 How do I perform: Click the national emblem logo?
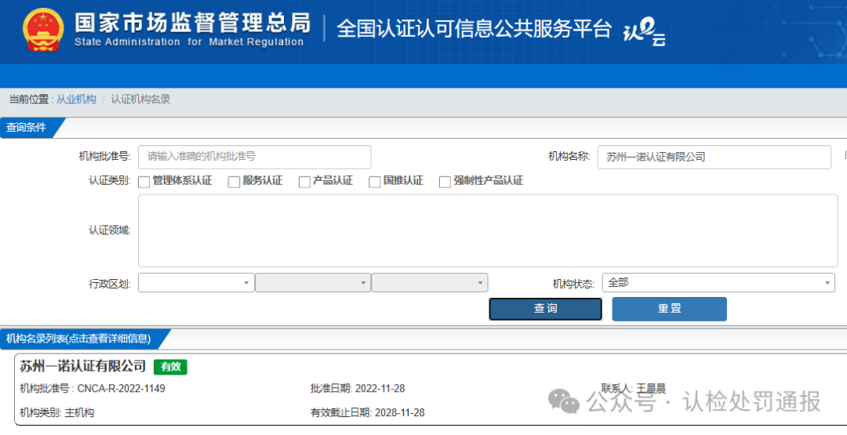tap(43, 30)
